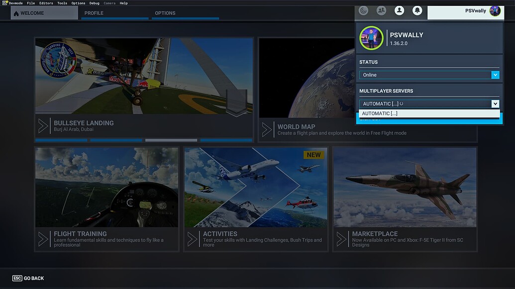The image size is (515, 289).
Task: Open the profile person icon
Action: [399, 10]
